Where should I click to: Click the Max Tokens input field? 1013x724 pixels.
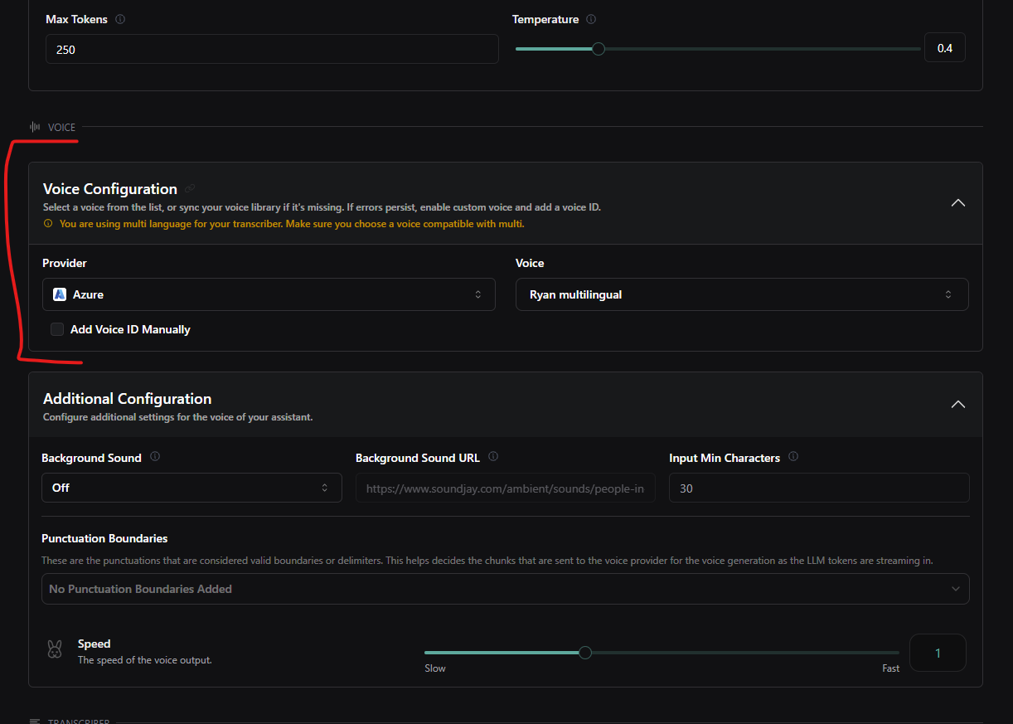[272, 49]
